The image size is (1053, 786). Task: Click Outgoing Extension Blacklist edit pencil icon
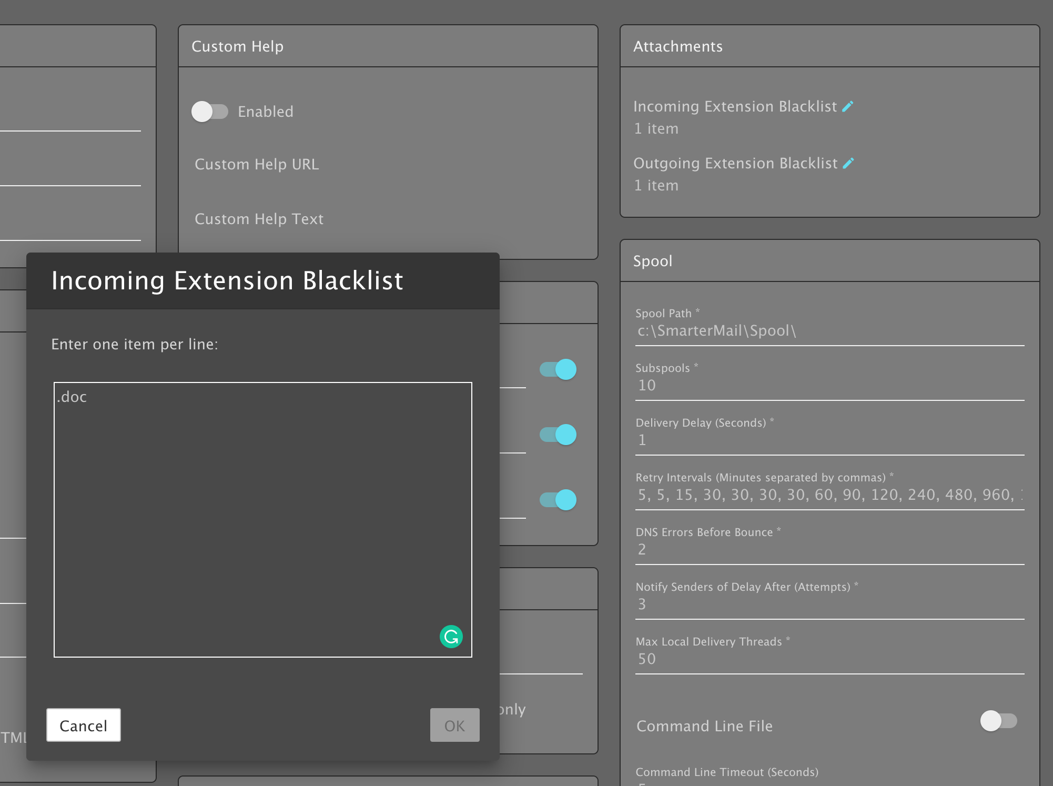(x=848, y=164)
